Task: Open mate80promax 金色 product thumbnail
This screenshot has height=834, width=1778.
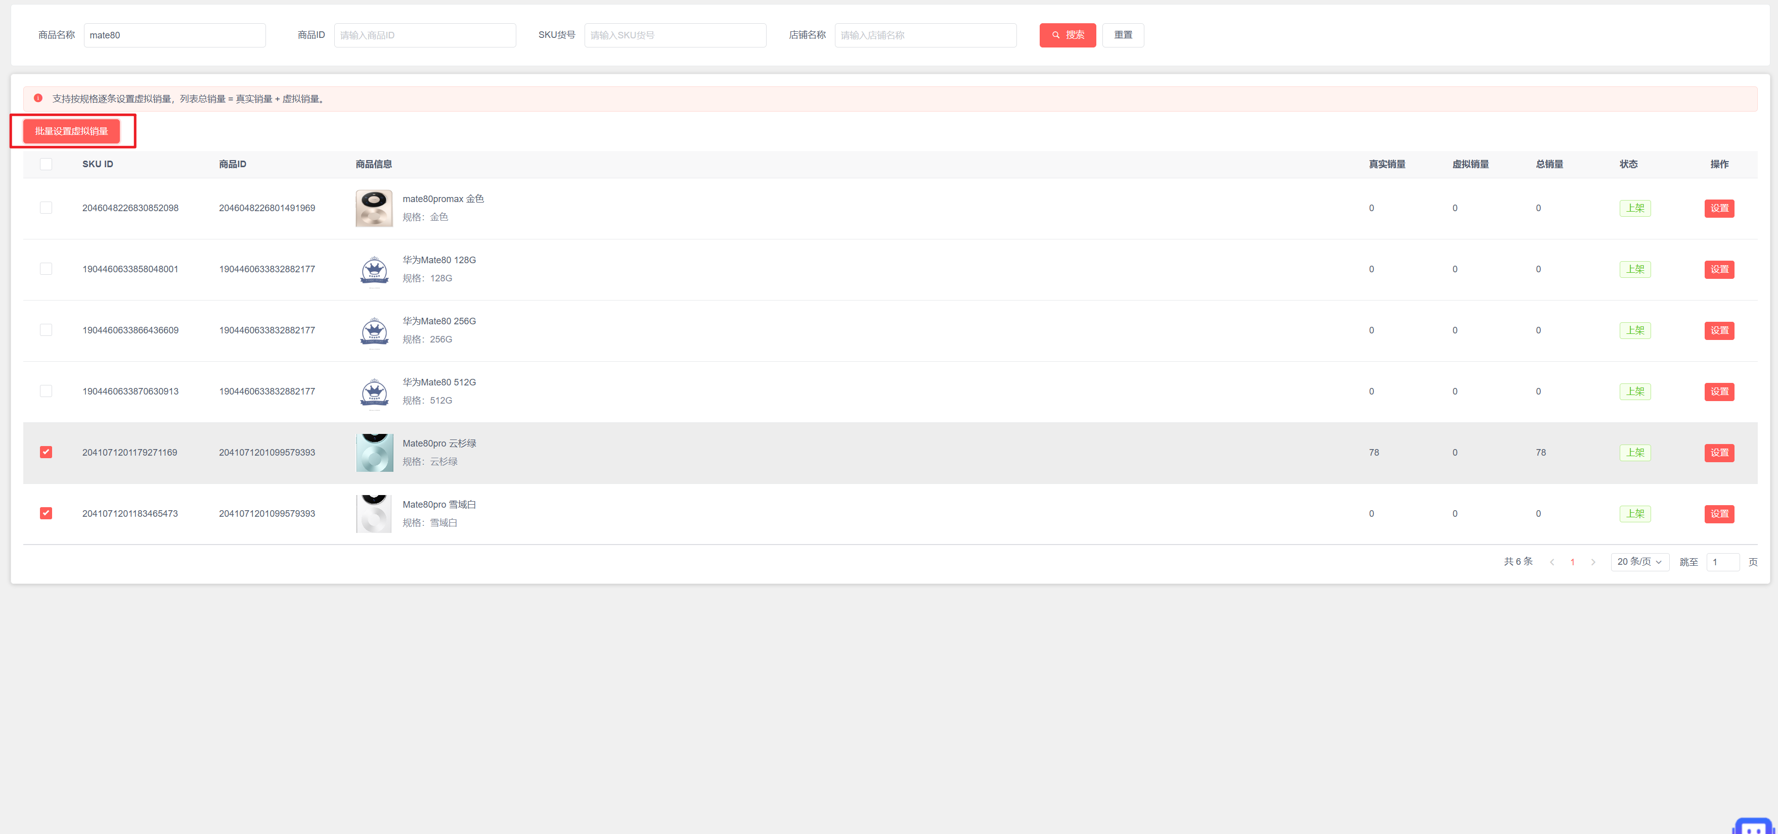Action: tap(374, 208)
